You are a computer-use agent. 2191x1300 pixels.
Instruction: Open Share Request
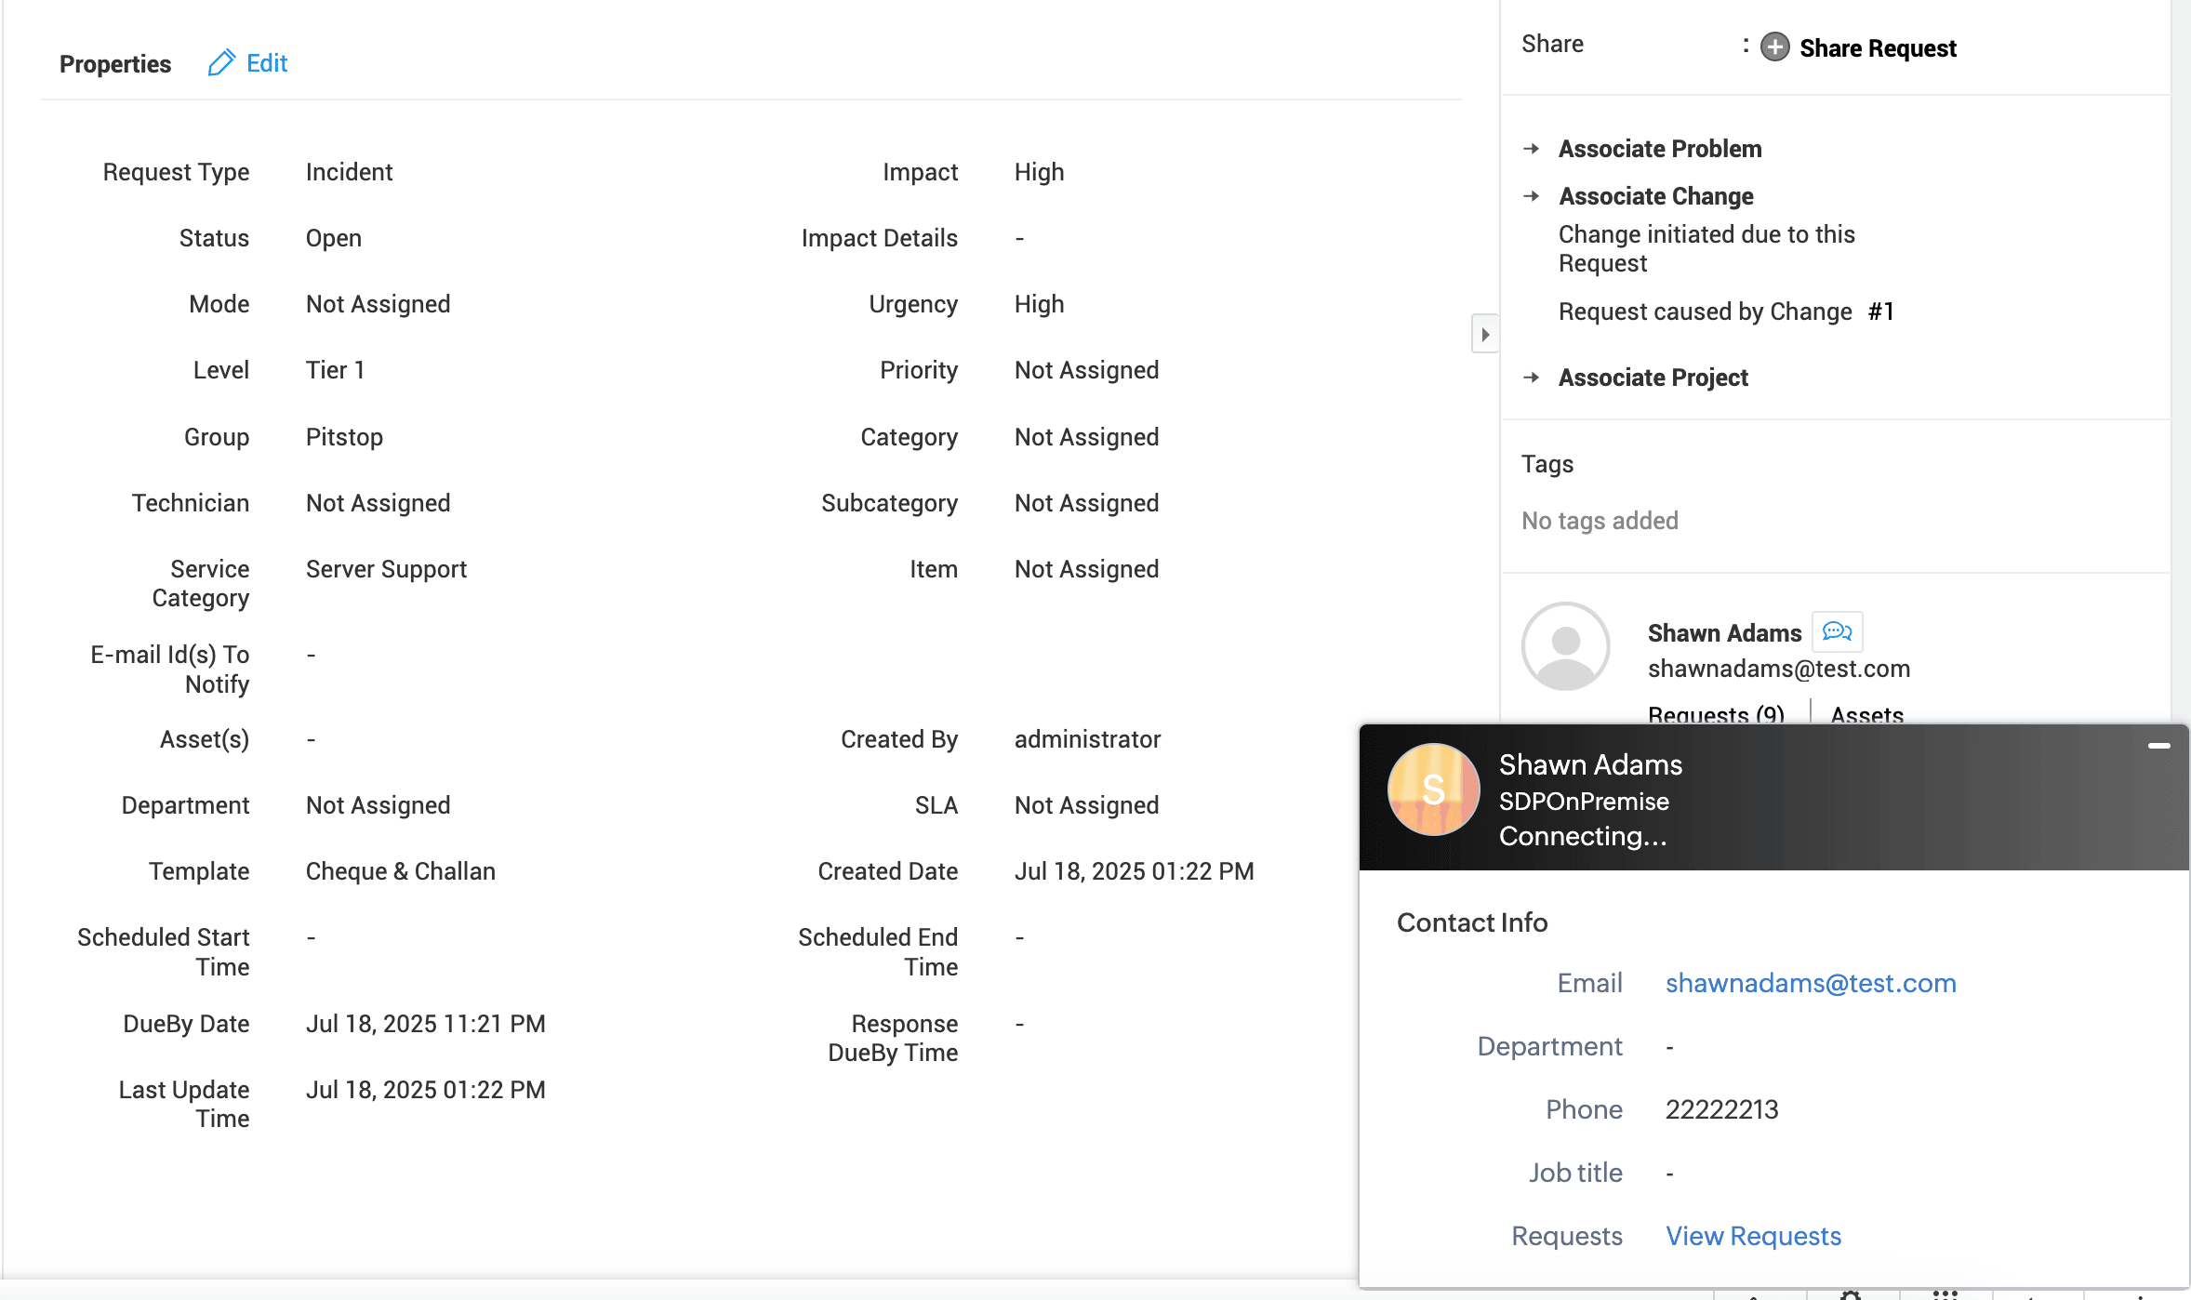(1878, 48)
